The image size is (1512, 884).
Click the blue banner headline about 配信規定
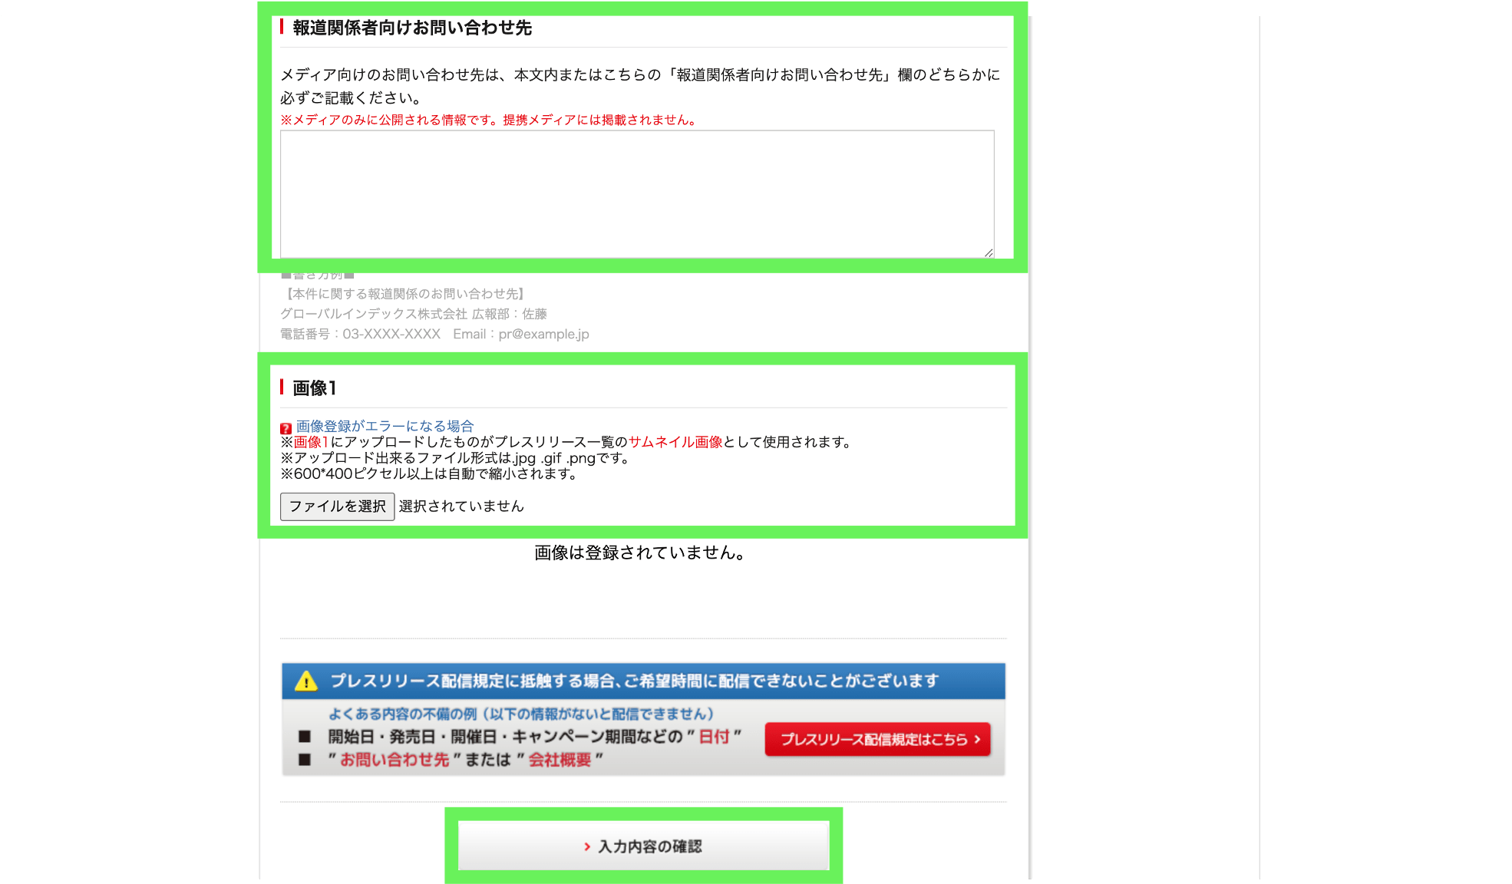pyautogui.click(x=634, y=681)
